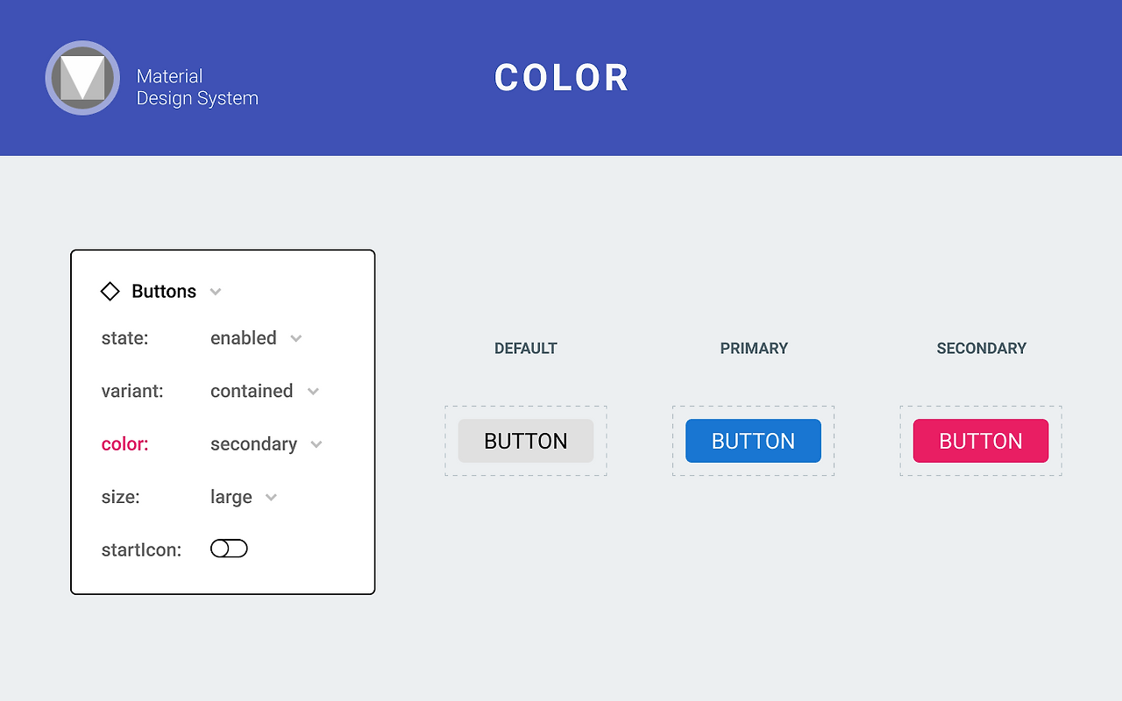Click the blue PRIMARY button labeled BUTTON
The image size is (1122, 701).
pos(753,441)
